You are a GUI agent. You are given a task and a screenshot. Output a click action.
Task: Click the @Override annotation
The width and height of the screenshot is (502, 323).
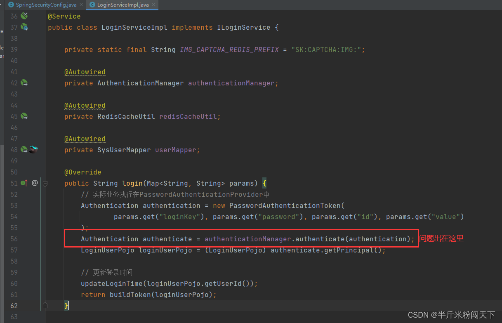pyautogui.click(x=83, y=172)
